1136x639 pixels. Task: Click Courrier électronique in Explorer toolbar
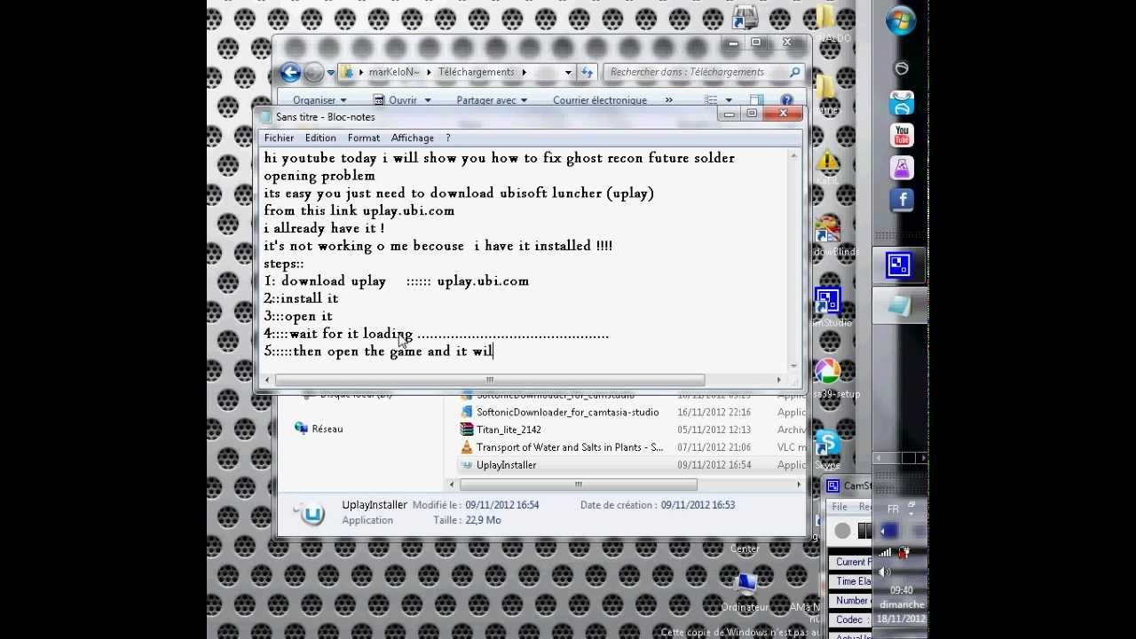pyautogui.click(x=600, y=100)
